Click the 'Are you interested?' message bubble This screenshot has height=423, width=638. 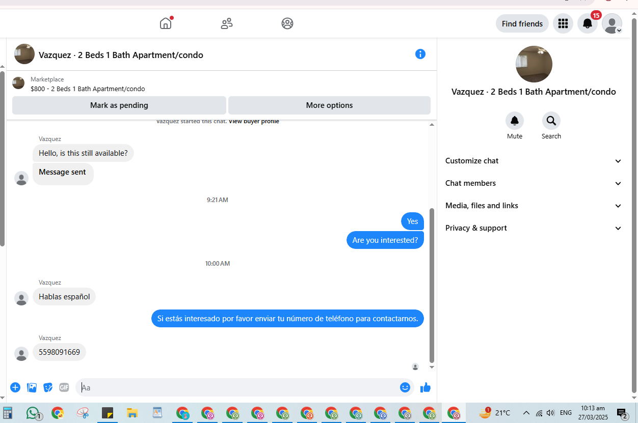(x=385, y=240)
